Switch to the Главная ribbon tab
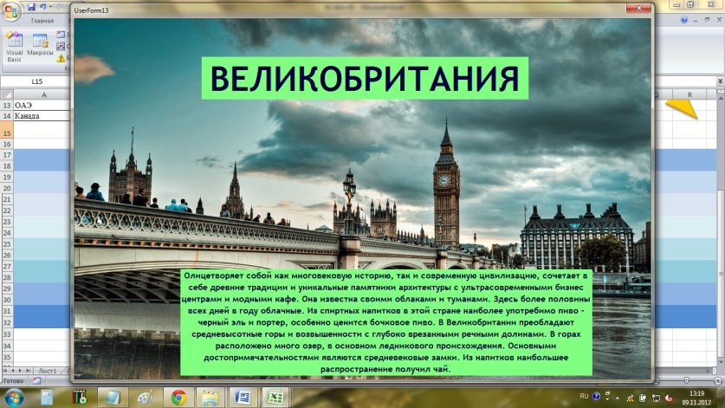The width and height of the screenshot is (725, 408). 42,20
